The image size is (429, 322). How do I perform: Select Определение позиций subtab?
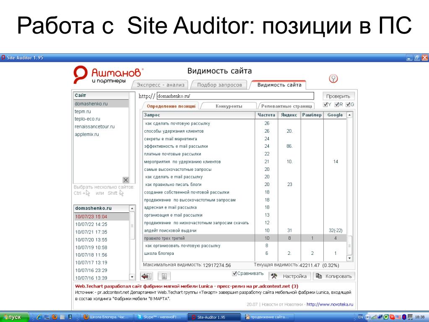pyautogui.click(x=171, y=106)
